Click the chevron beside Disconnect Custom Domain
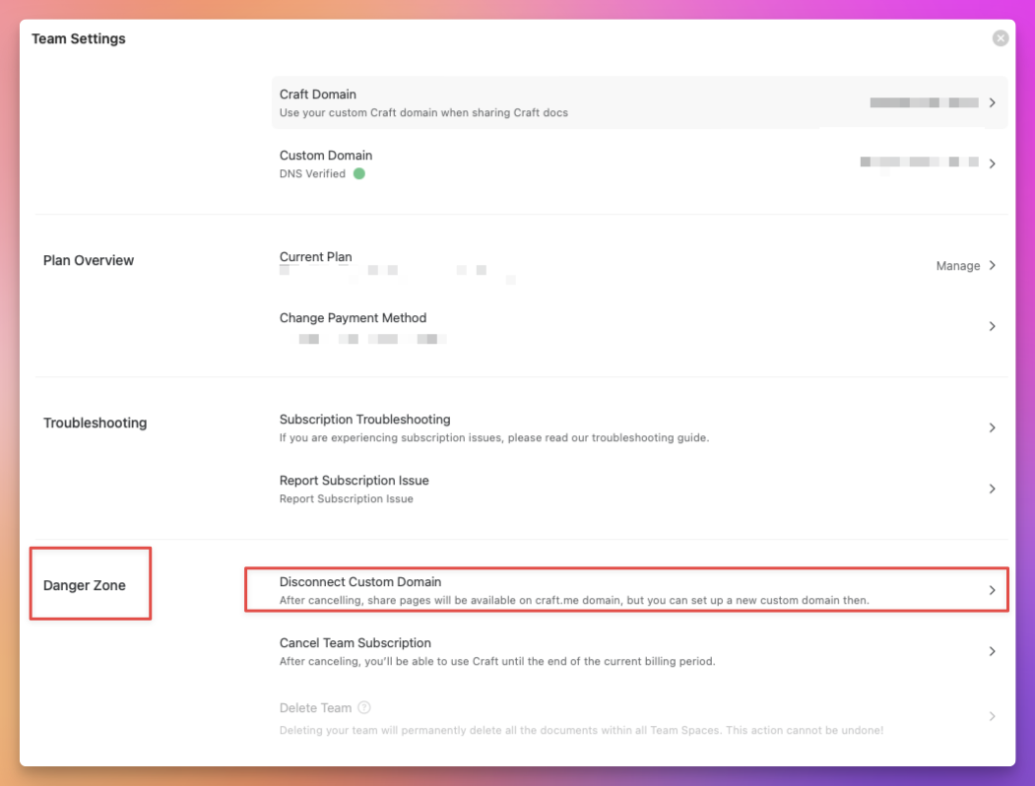Image resolution: width=1035 pixels, height=786 pixels. 992,589
